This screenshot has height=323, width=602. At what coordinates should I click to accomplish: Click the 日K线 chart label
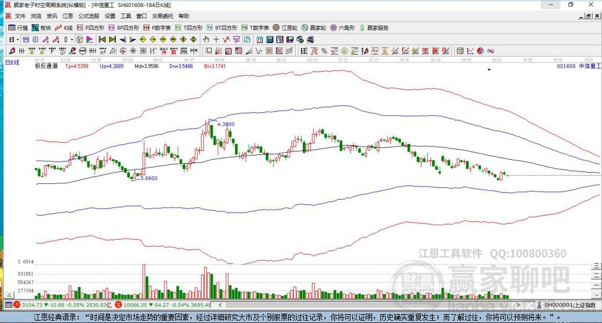pos(12,62)
